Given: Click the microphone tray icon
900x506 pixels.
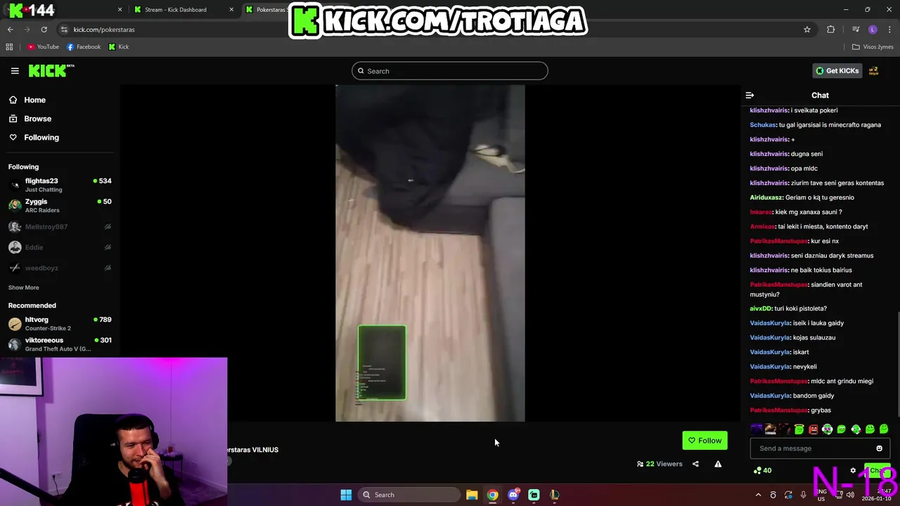Looking at the screenshot, I should (x=803, y=495).
